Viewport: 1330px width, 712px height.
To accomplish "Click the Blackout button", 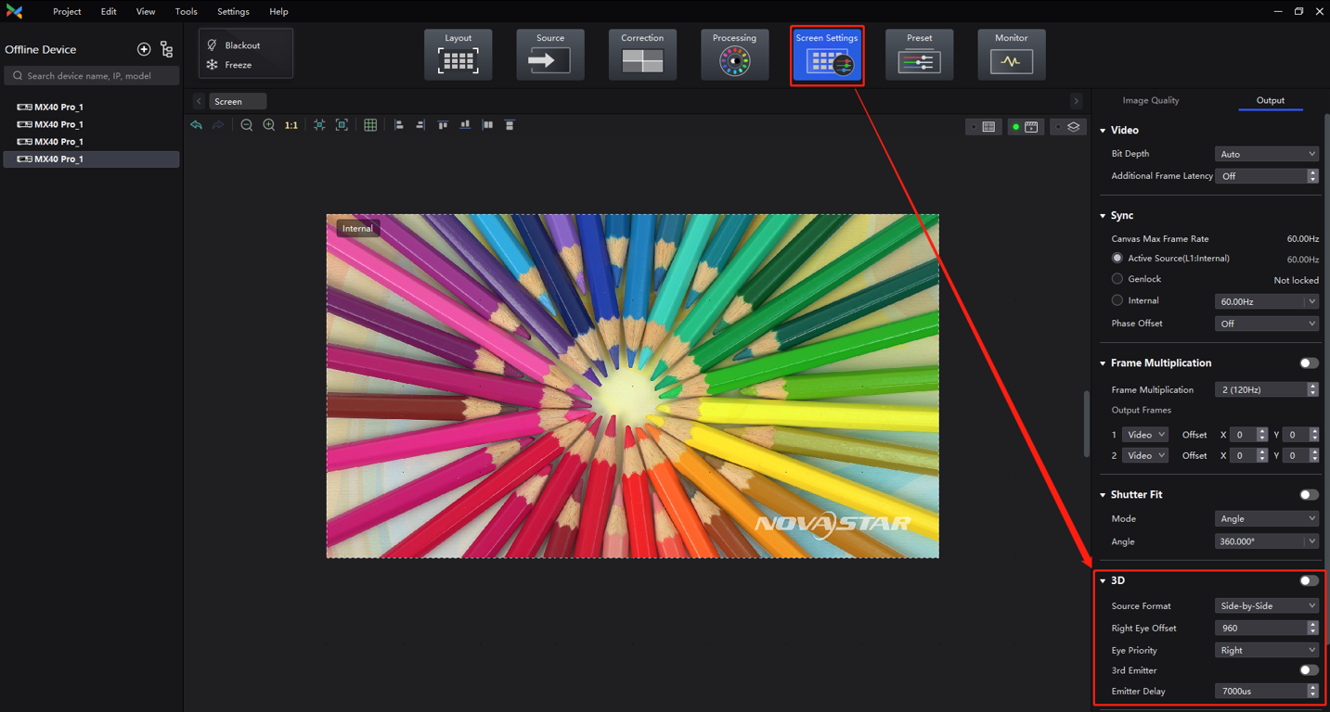I will click(x=234, y=45).
